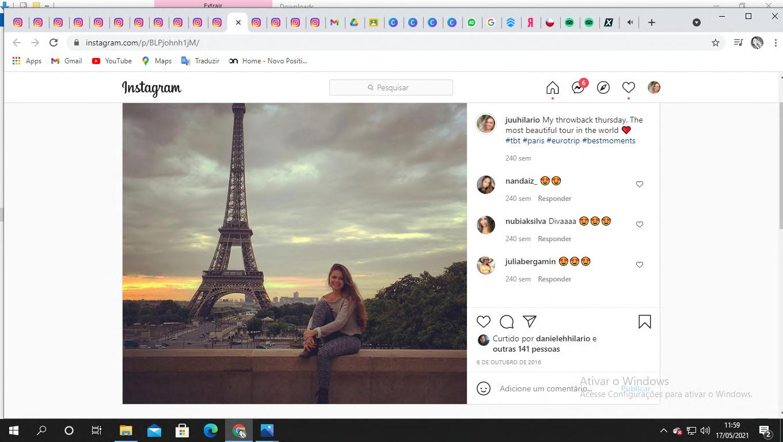Save the post with the bookmark icon
This screenshot has height=442, width=783.
click(645, 322)
